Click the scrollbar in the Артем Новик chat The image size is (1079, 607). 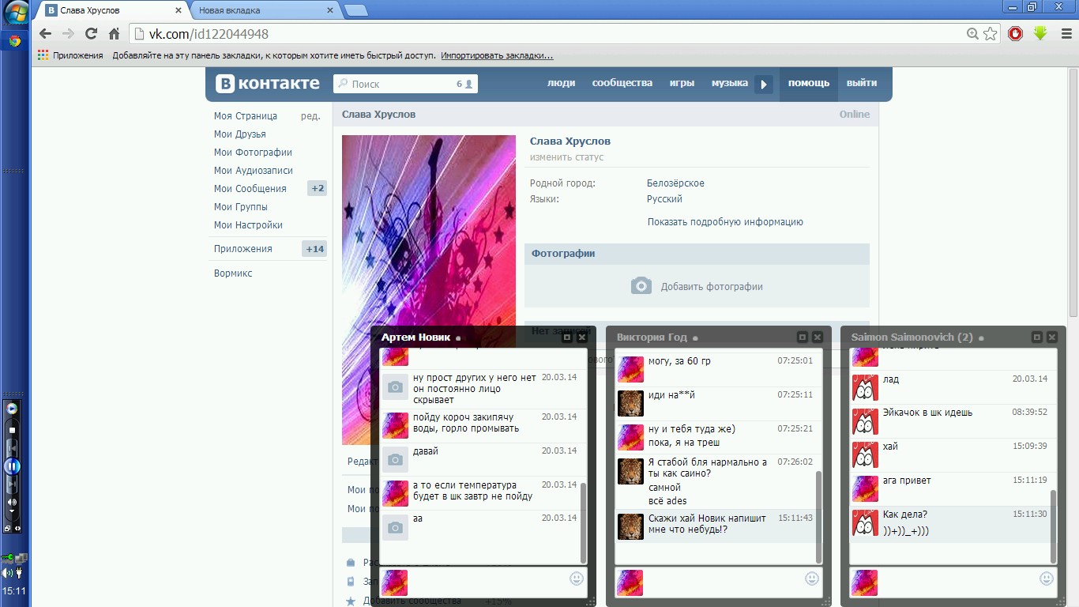tap(583, 522)
